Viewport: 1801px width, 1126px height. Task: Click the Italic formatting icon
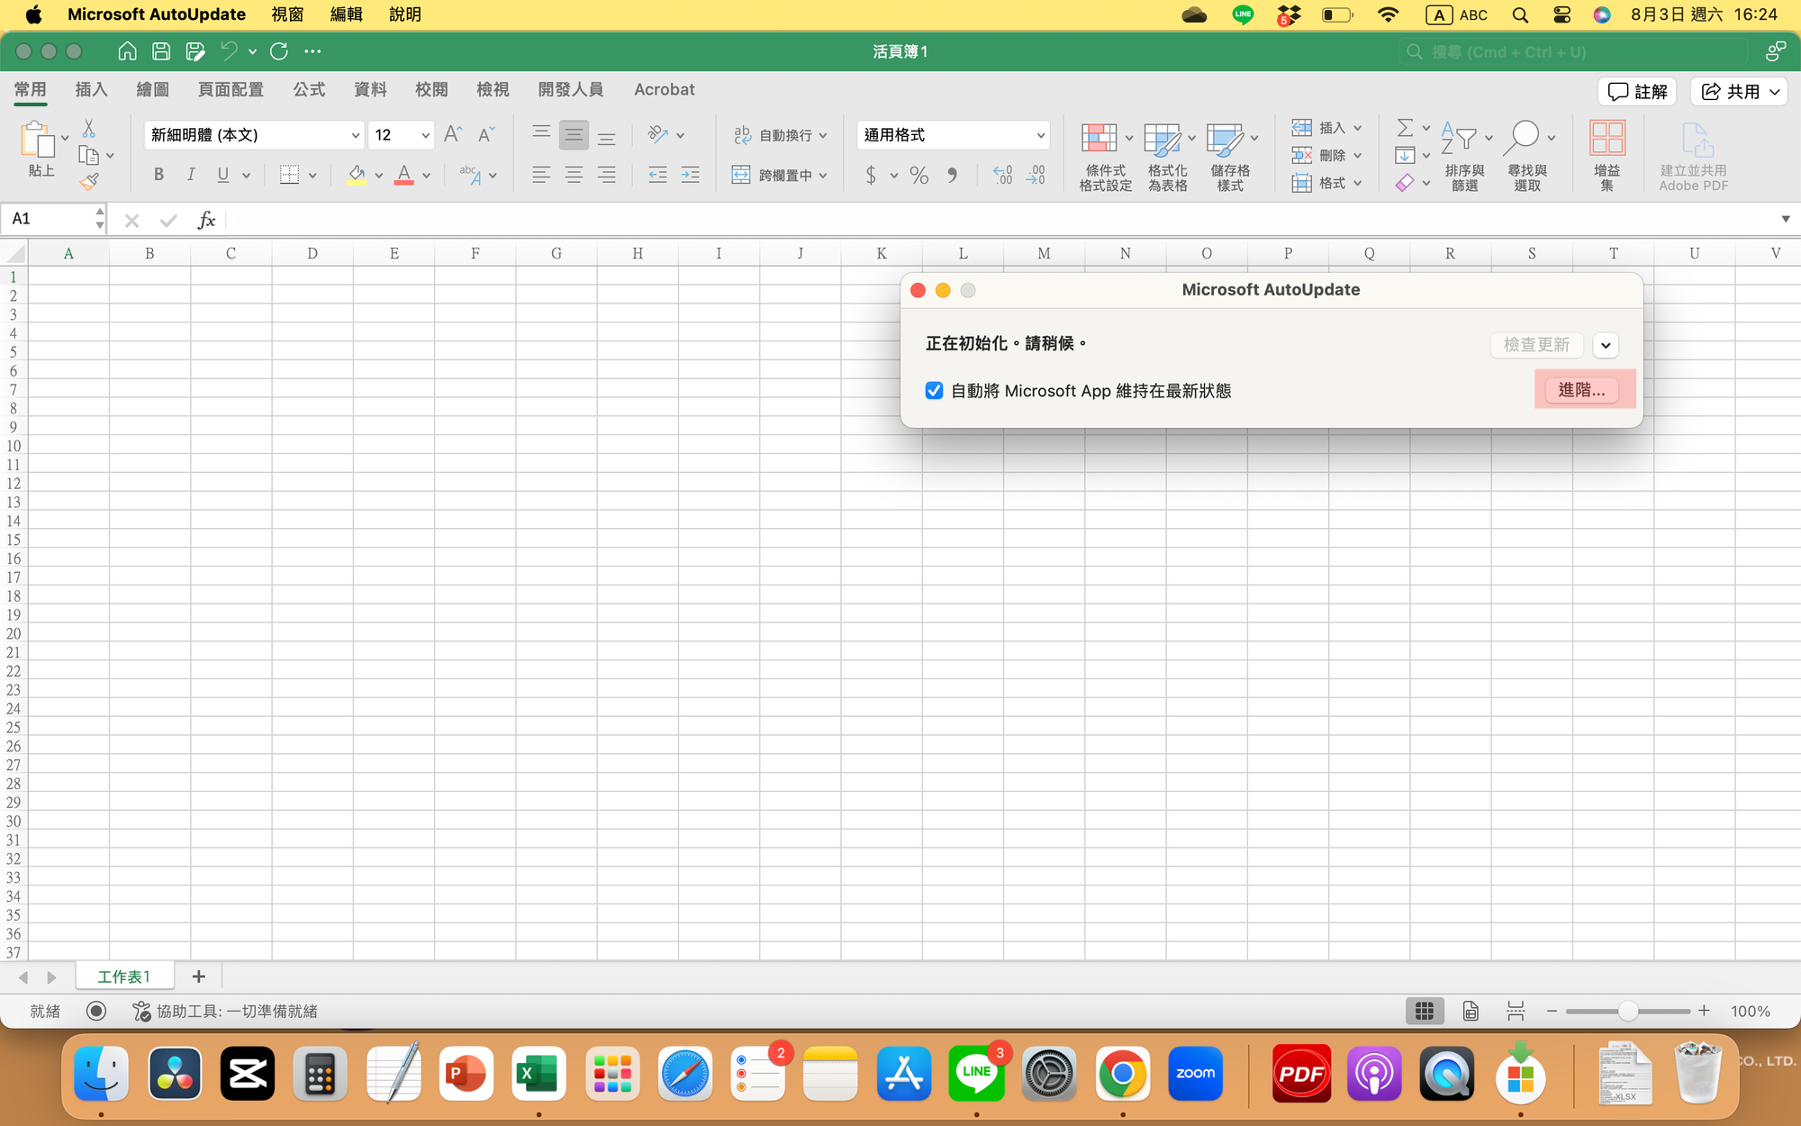[x=191, y=175]
